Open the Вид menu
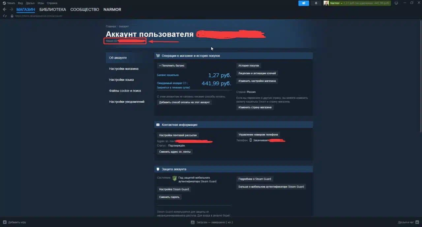Screen dimensions: 422x227 (20, 3)
